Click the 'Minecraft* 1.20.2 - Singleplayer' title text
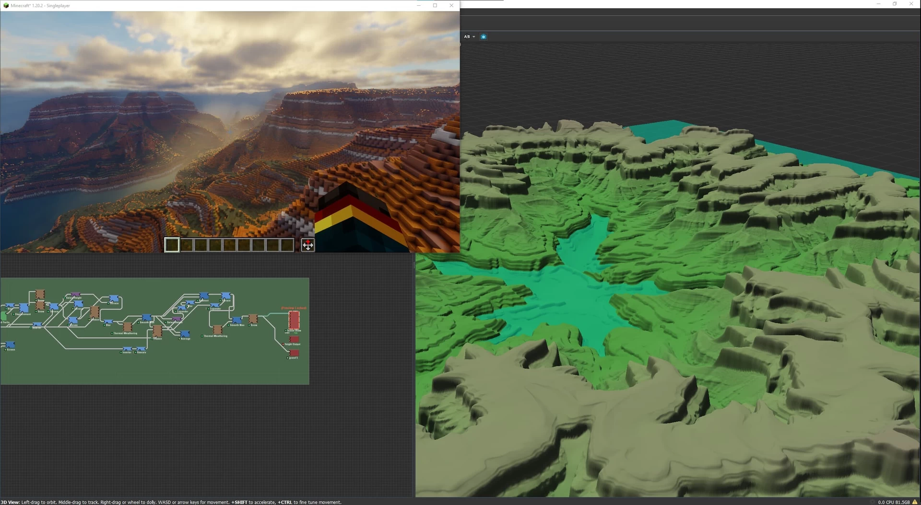Viewport: 921px width, 505px height. click(x=40, y=6)
